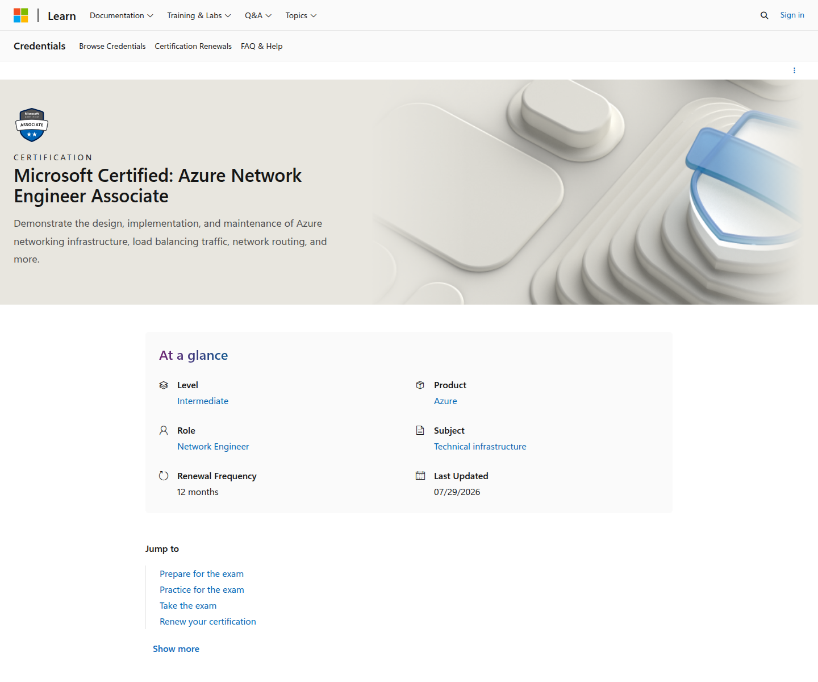818x682 pixels.
Task: Click the Renewal Frequency label
Action: click(217, 476)
